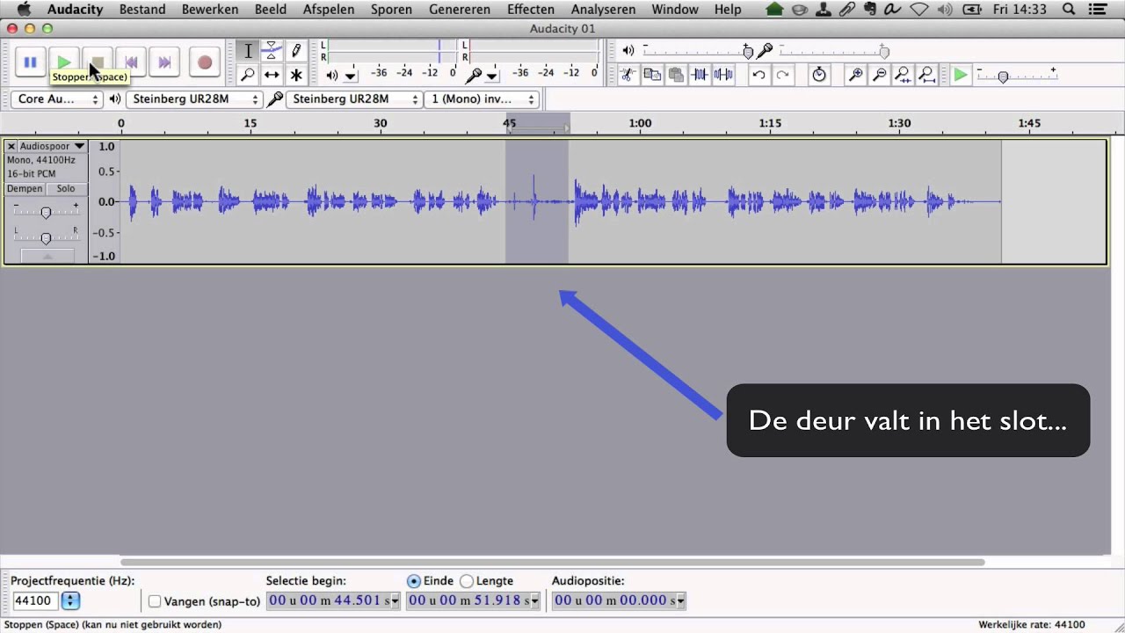Viewport: 1125px width, 633px height.
Task: Open the output meter options dropdown arrow
Action: [x=350, y=76]
